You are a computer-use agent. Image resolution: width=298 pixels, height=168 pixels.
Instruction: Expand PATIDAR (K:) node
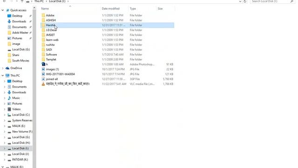(x=5, y=160)
